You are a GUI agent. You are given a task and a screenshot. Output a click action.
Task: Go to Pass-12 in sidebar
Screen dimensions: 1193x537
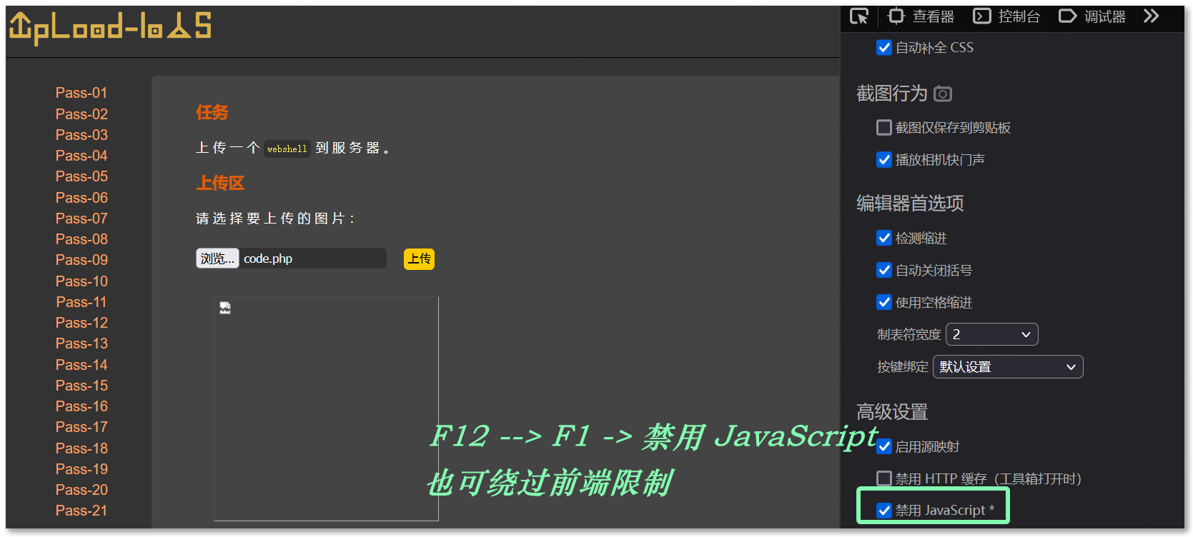[81, 323]
